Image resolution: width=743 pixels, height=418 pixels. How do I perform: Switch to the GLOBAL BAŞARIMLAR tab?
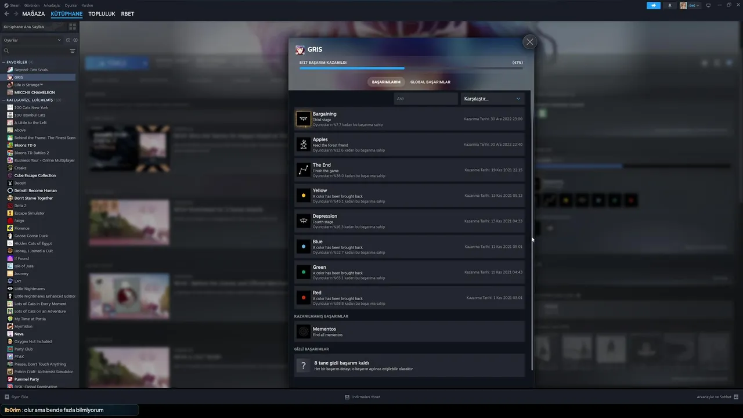coord(430,82)
